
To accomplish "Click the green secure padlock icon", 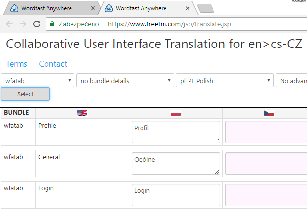I will tap(52, 24).
